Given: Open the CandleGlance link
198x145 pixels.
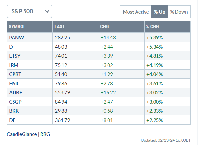Looking at the screenshot, I should [22, 134].
